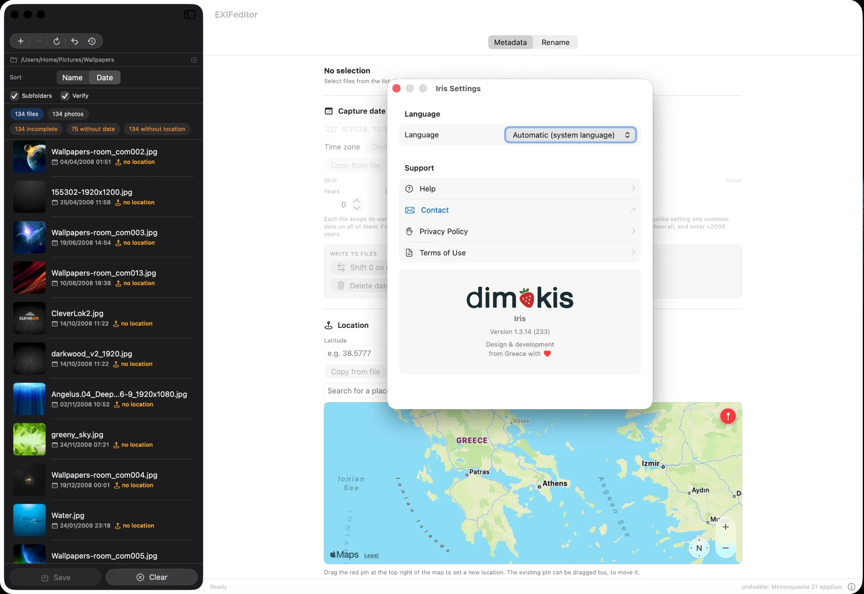Select the greeny_sky.jpg thumbnail
The image size is (864, 594).
(x=29, y=439)
